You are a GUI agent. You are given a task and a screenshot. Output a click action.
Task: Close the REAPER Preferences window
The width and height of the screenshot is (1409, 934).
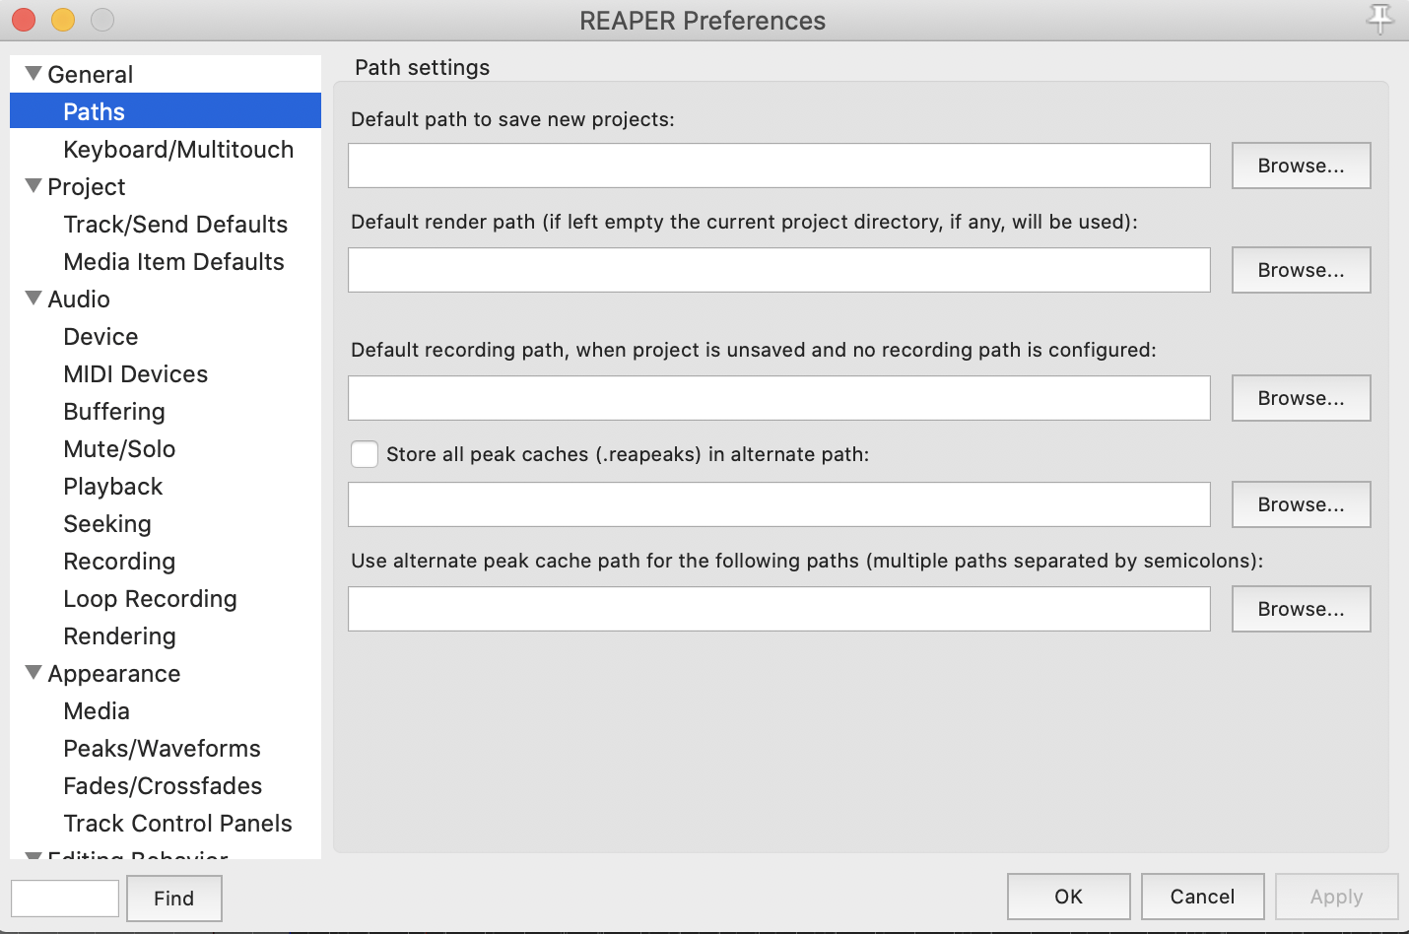pyautogui.click(x=24, y=20)
